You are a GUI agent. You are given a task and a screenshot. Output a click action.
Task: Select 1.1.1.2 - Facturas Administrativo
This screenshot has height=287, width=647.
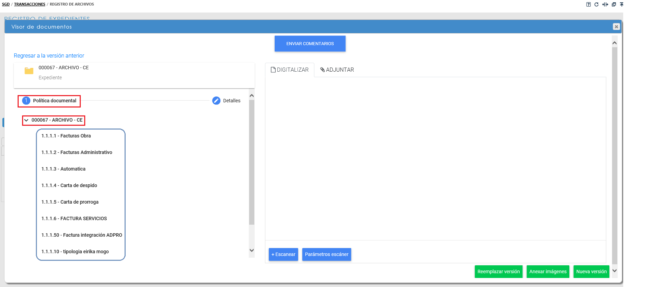(77, 152)
